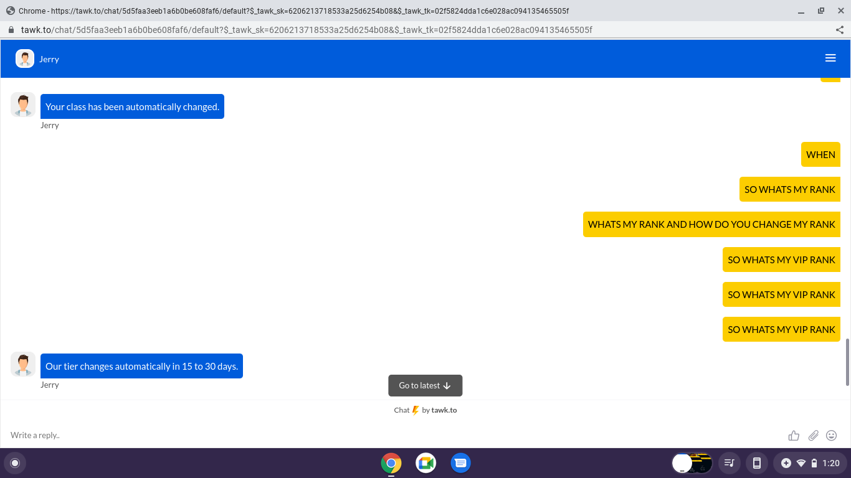Open the emoji picker smiley icon
The image size is (851, 478).
coord(831,436)
